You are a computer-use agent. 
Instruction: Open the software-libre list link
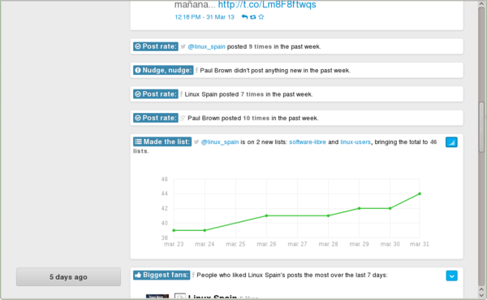coord(308,142)
